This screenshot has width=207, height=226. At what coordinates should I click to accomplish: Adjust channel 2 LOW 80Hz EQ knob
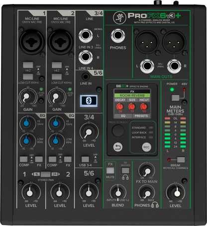click(x=55, y=141)
